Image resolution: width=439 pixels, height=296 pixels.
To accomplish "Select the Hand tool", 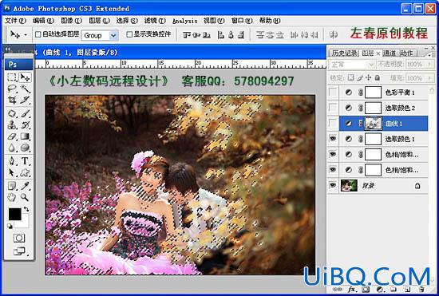I will point(12,197).
